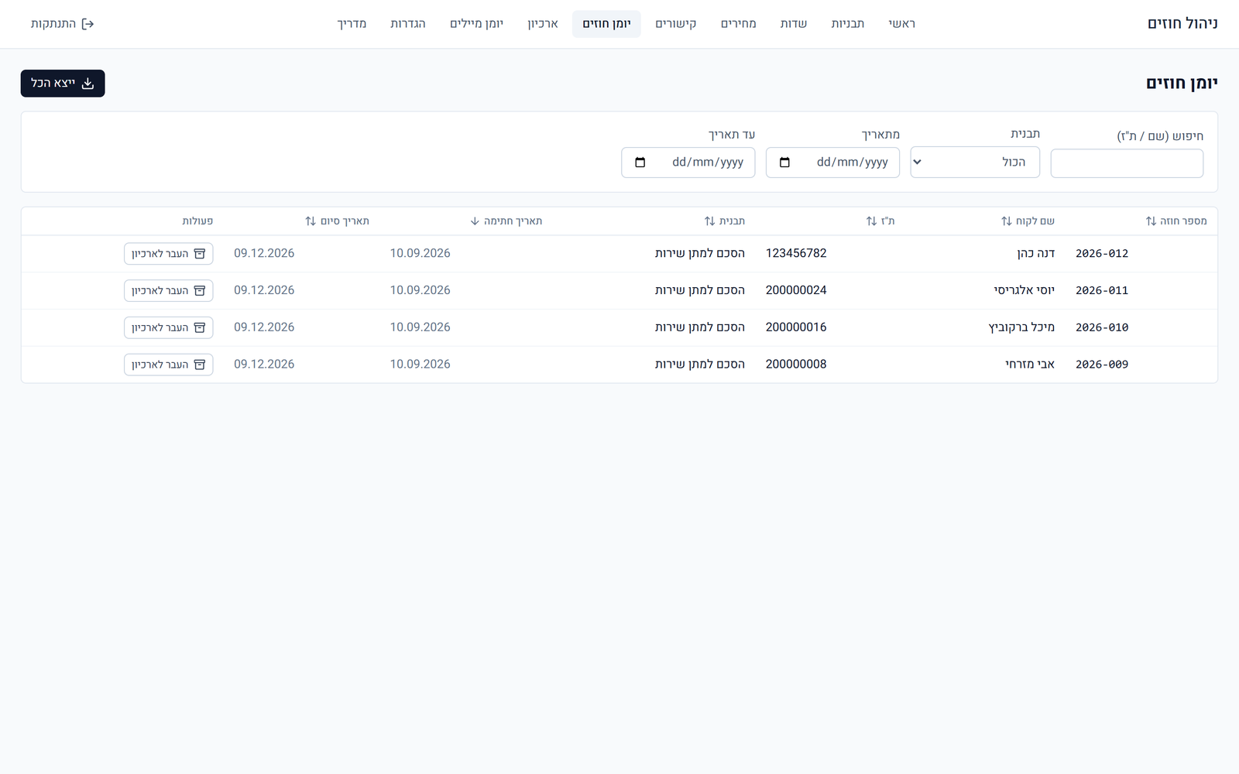Open the מדריך tab
This screenshot has width=1239, height=774.
coord(352,24)
